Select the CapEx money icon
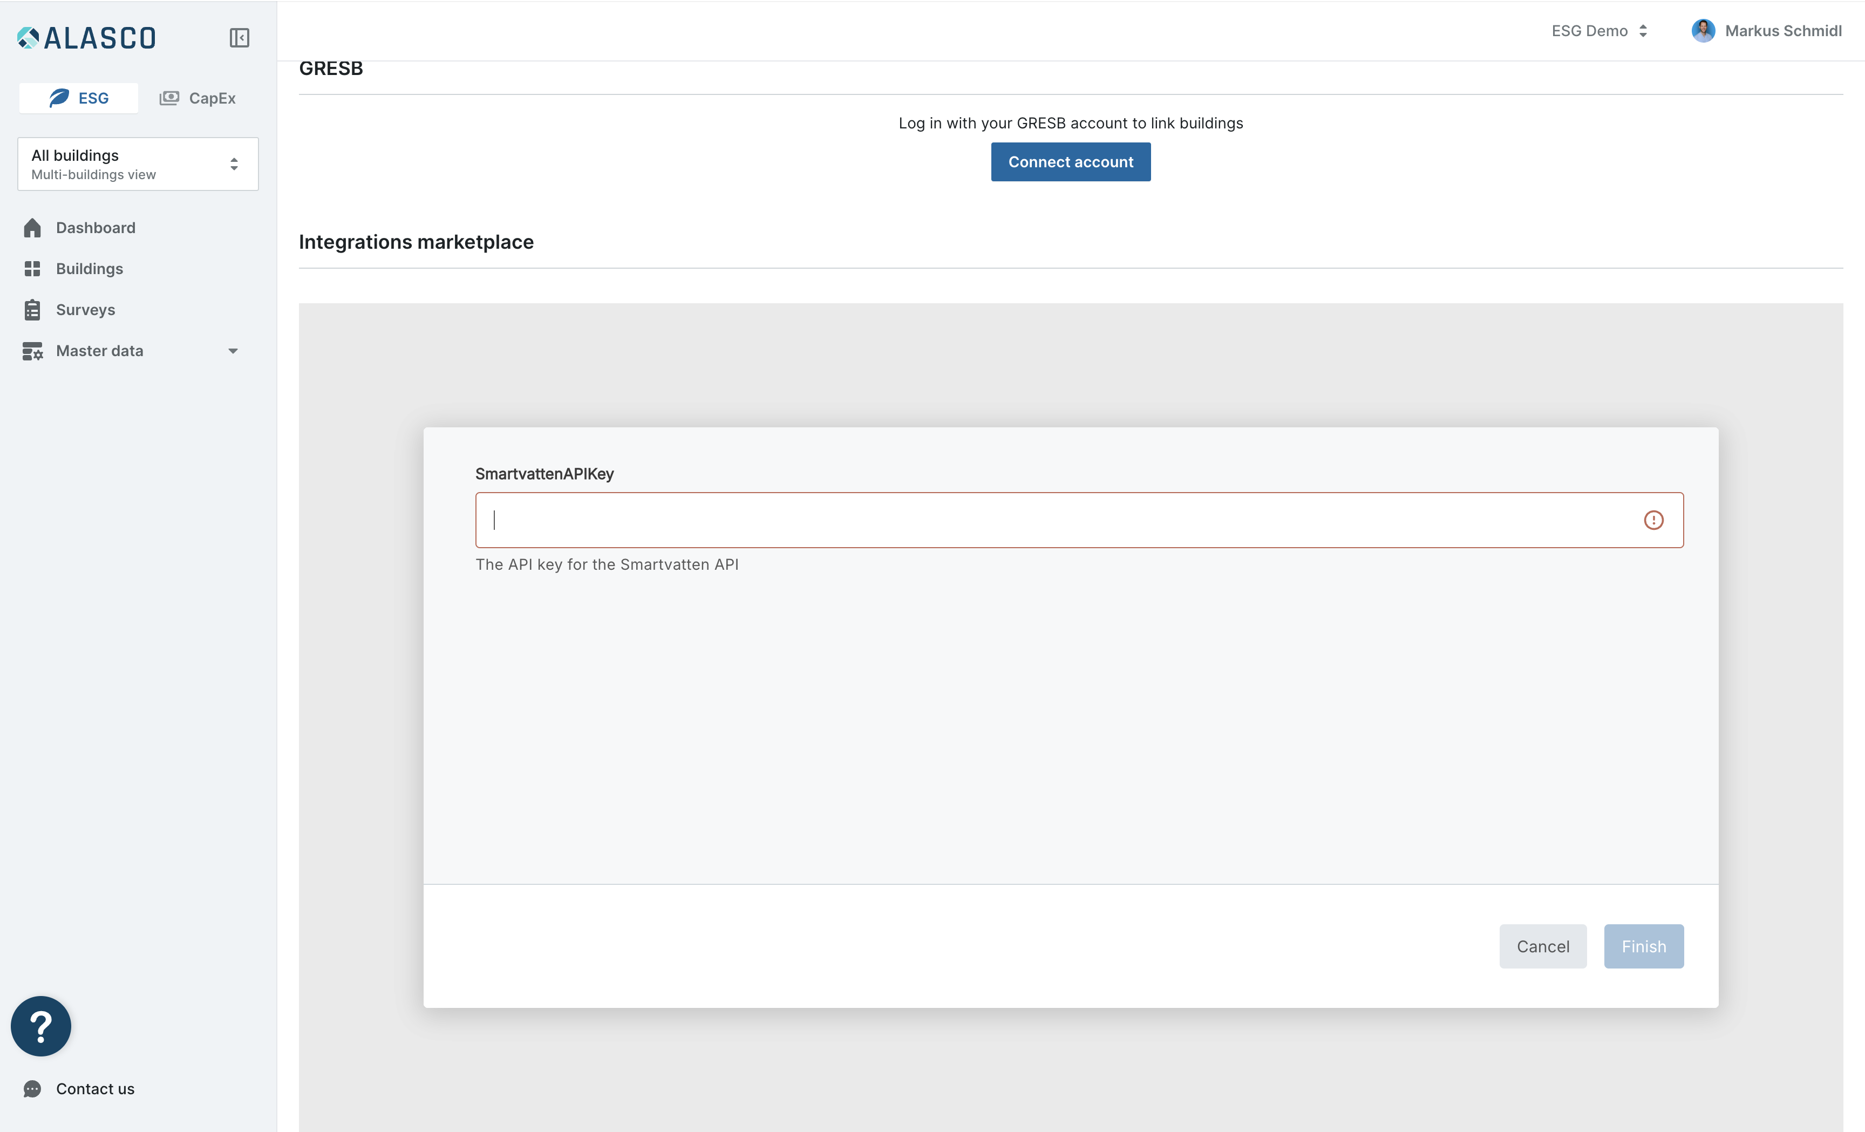The image size is (1865, 1132). (x=169, y=98)
